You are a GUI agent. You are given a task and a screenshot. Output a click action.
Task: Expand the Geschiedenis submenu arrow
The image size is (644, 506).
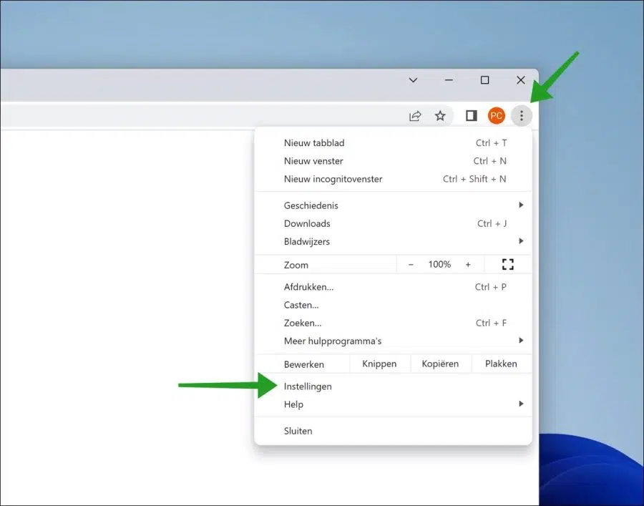pos(521,205)
